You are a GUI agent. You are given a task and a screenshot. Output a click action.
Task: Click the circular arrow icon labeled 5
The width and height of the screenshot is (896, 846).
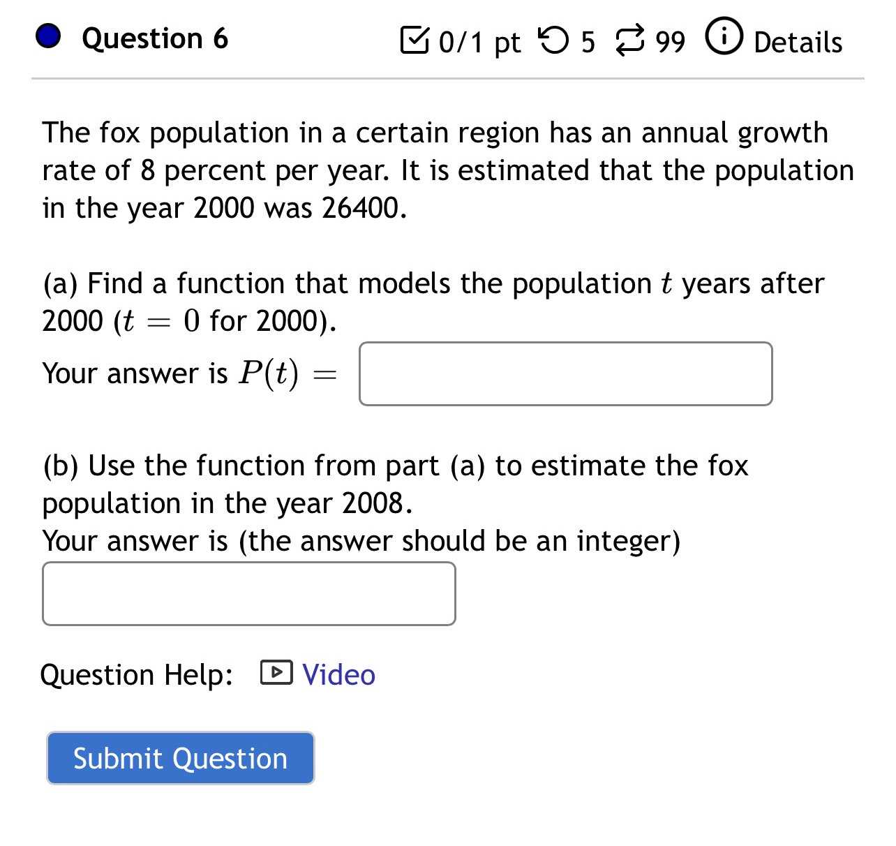(x=555, y=40)
